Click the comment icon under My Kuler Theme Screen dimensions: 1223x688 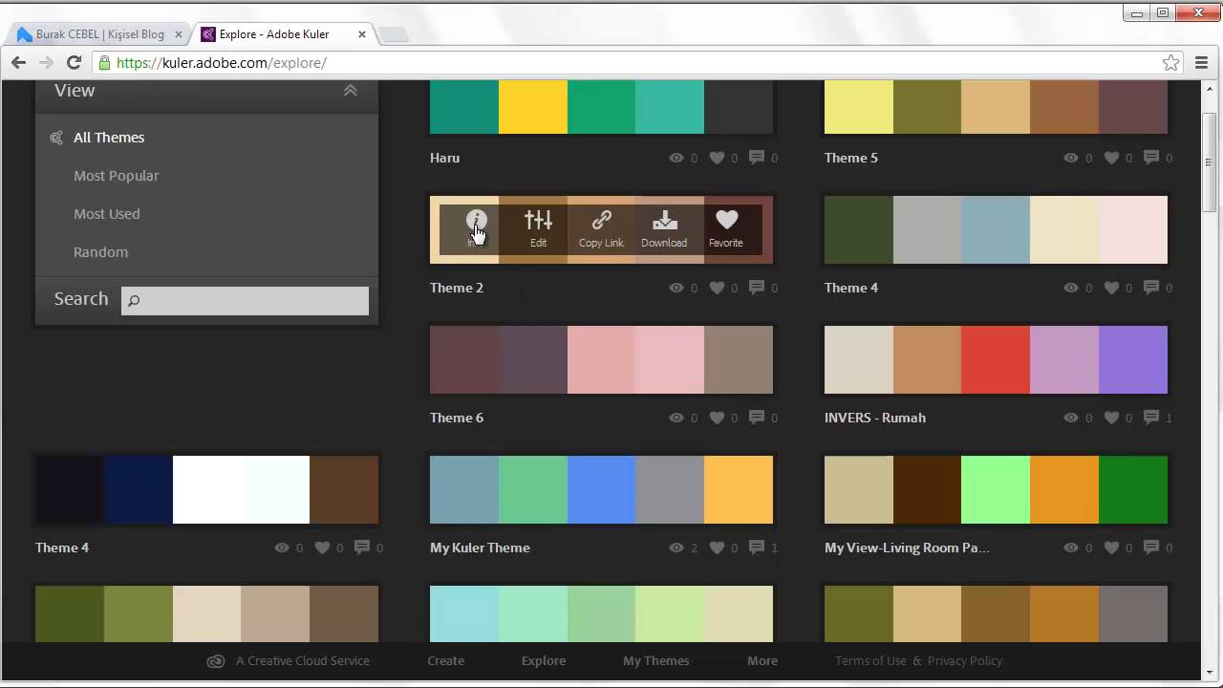pos(757,548)
